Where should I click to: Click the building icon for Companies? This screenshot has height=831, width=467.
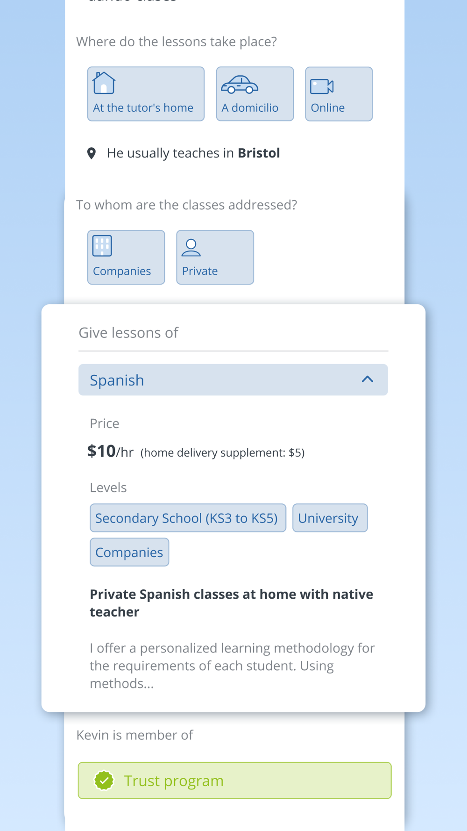[x=102, y=246]
